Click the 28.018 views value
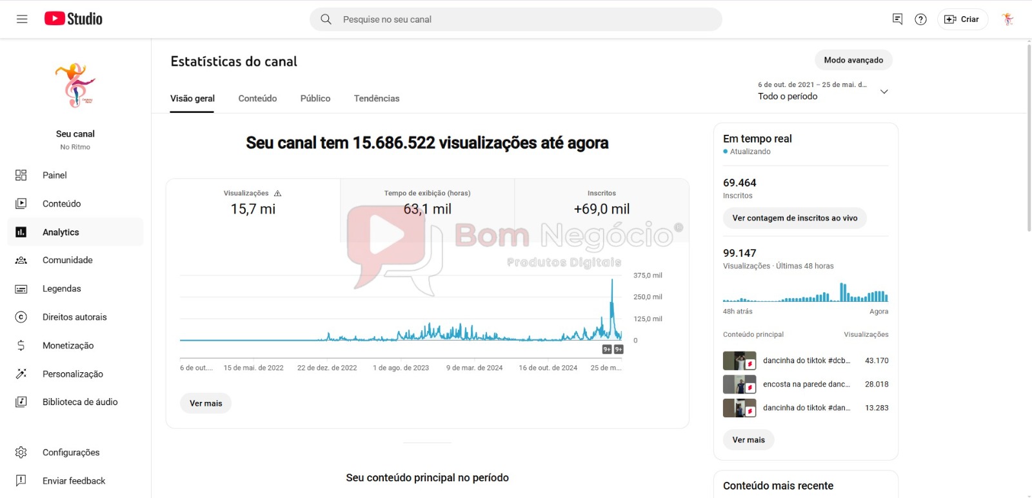 877,384
